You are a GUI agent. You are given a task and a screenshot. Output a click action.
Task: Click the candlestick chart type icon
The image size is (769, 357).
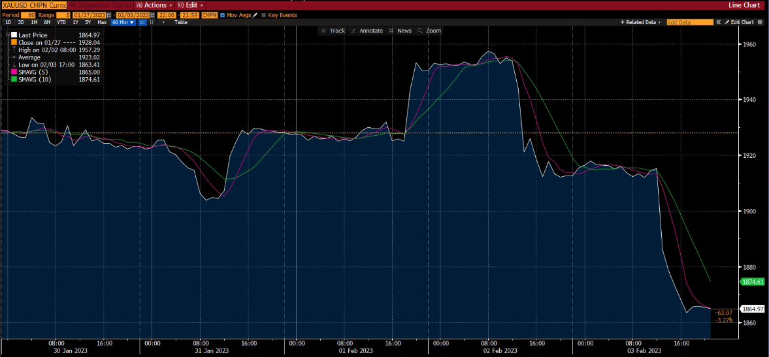(152, 22)
